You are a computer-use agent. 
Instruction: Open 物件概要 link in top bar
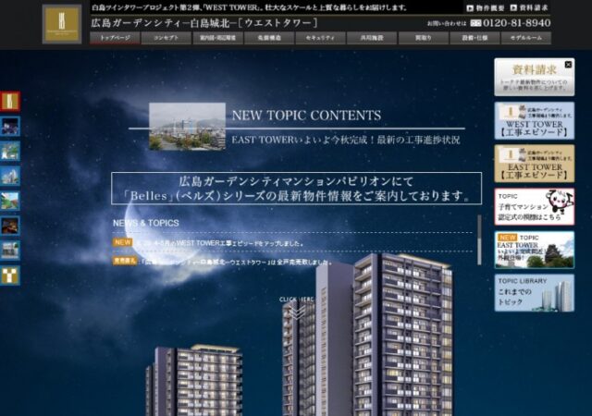[x=486, y=7]
